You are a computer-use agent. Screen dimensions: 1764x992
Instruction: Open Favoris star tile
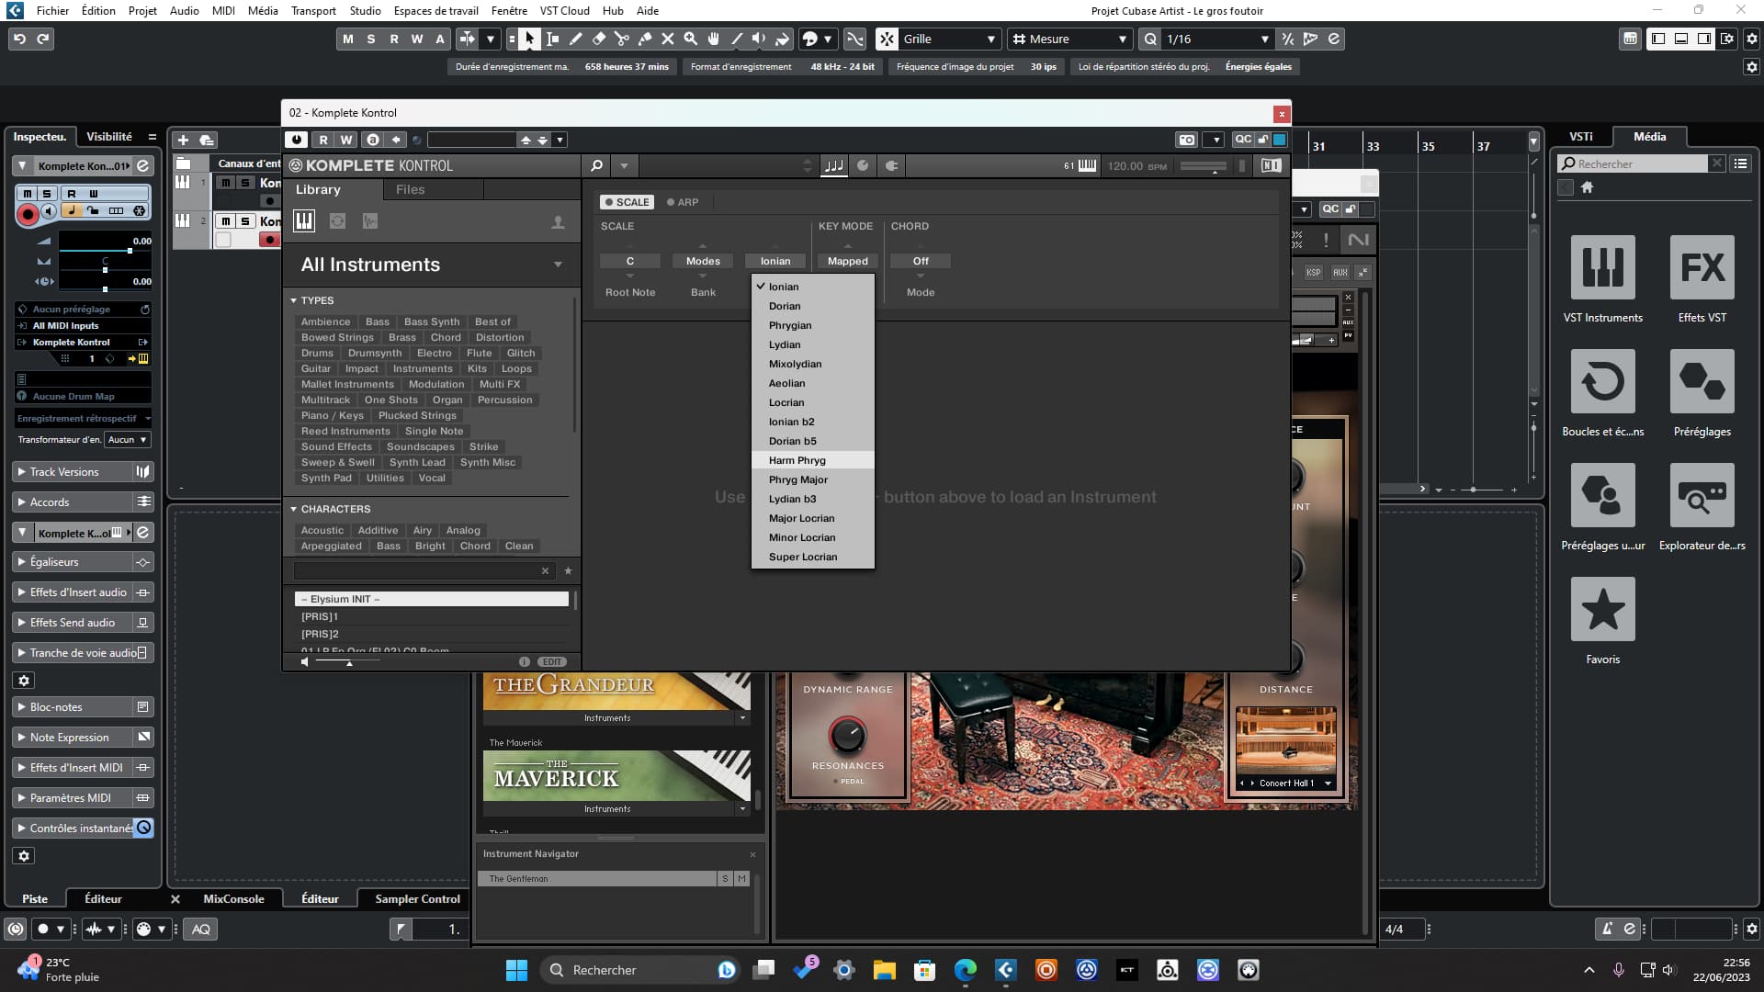pos(1603,609)
